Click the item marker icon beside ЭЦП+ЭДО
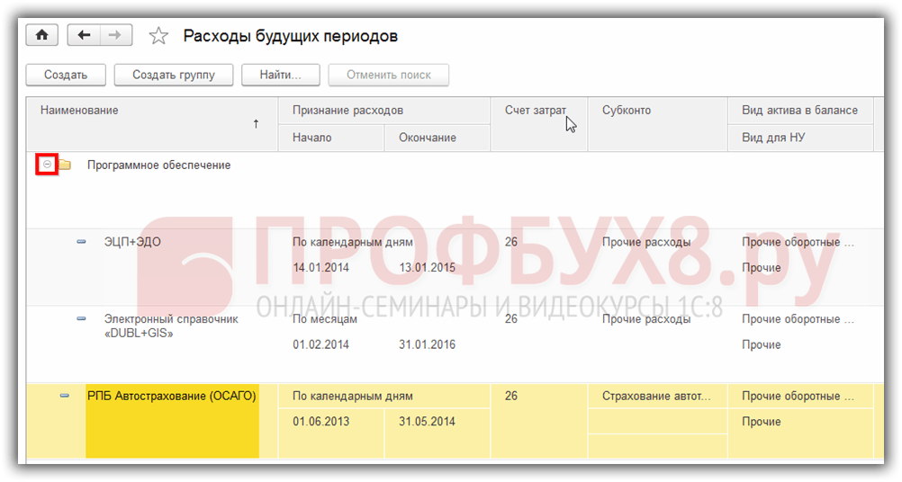This screenshot has height=482, width=902. pyautogui.click(x=81, y=242)
